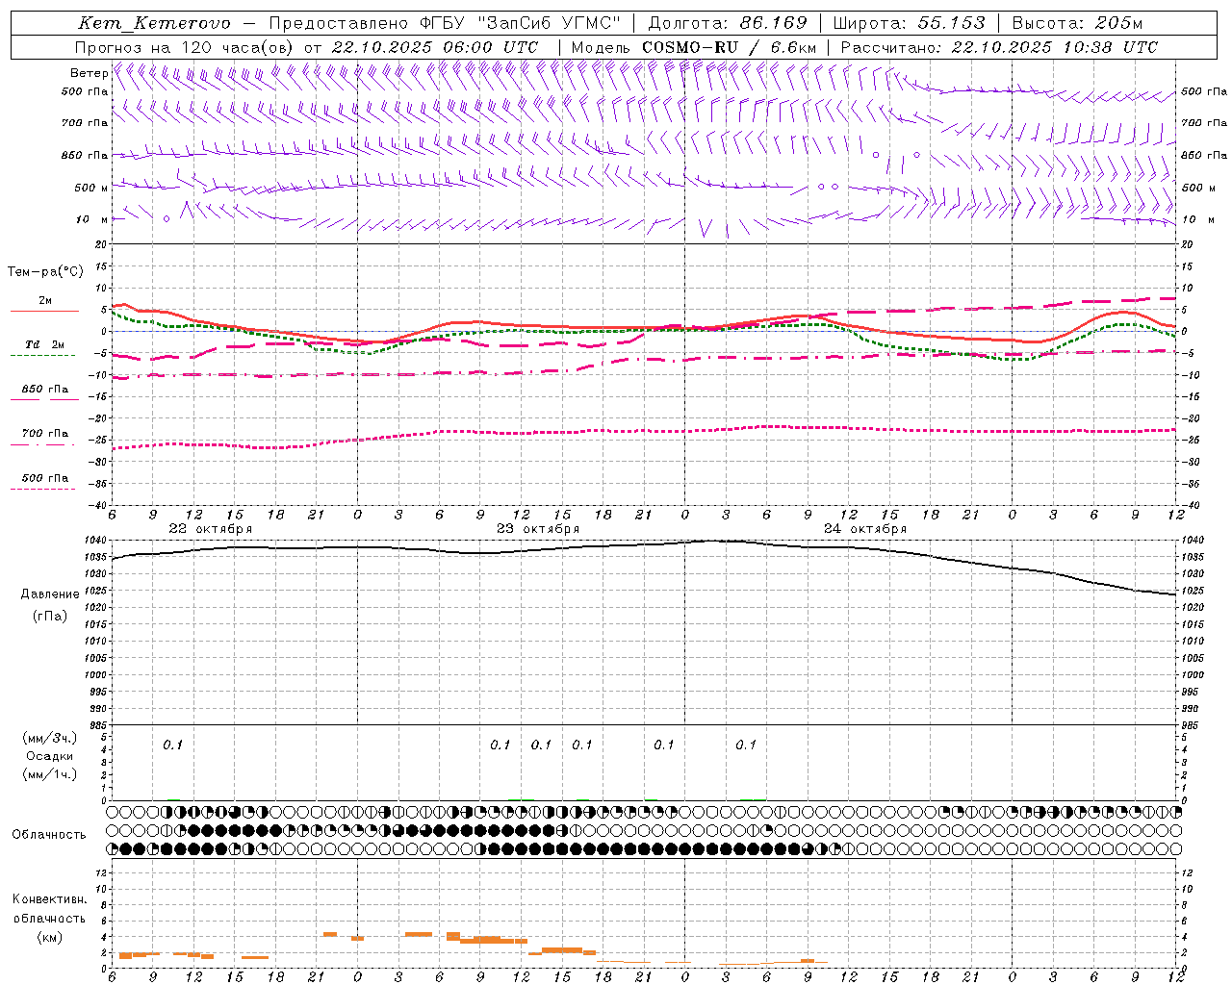Click the Kem_Kemerovo station title
This screenshot has height=985, width=1232.
coord(154,23)
